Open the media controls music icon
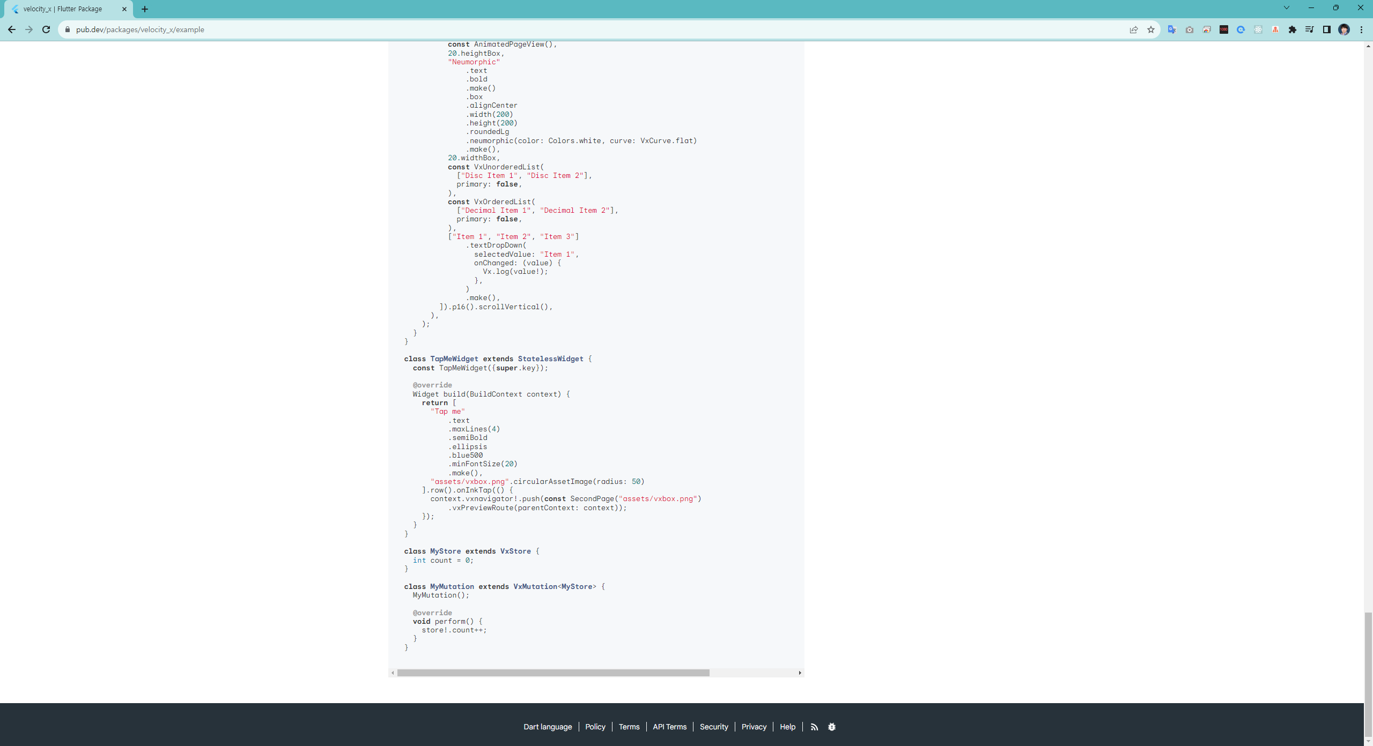This screenshot has height=746, width=1373. (x=1309, y=30)
